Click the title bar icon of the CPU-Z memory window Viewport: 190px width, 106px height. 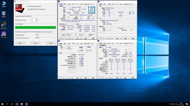[59, 41]
